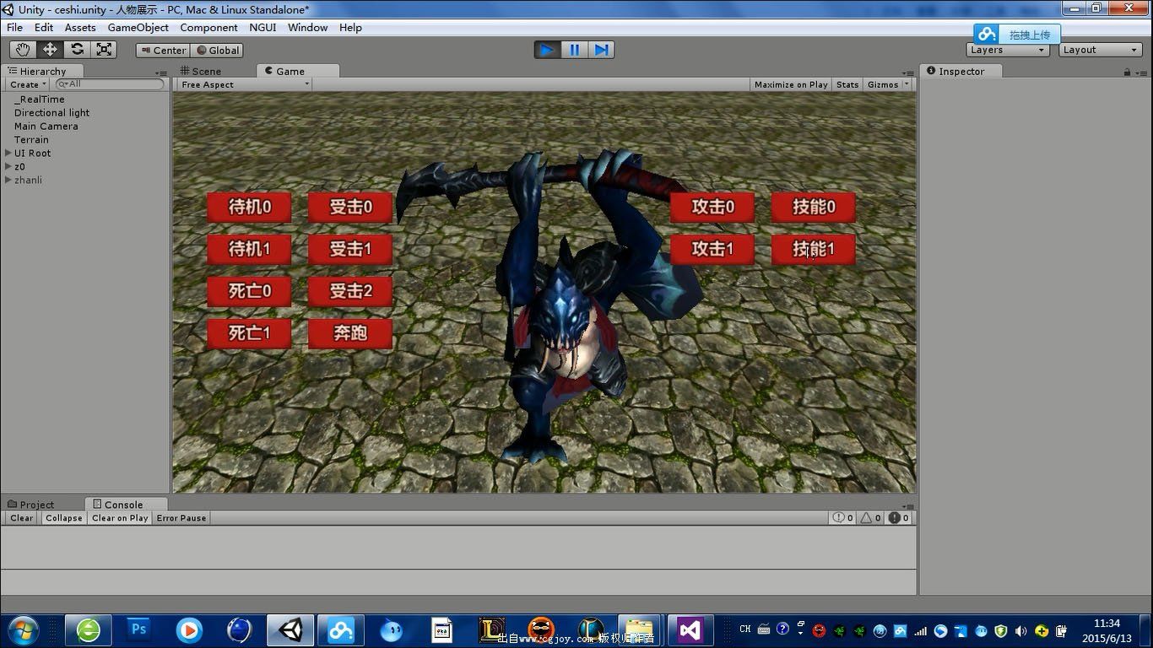Image resolution: width=1153 pixels, height=648 pixels.
Task: Select the Scale tool in toolbar
Action: (104, 50)
